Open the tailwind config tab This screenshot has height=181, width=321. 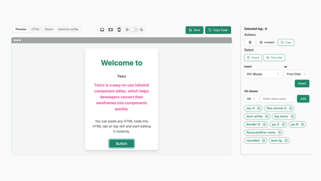tap(68, 29)
